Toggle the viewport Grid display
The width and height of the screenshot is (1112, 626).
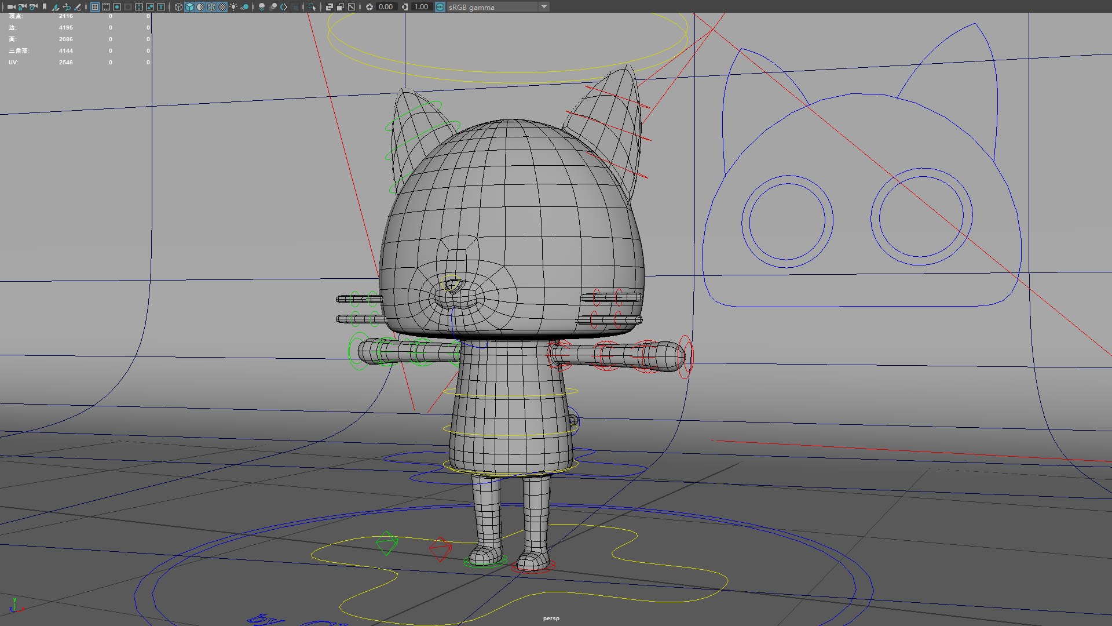(x=95, y=7)
